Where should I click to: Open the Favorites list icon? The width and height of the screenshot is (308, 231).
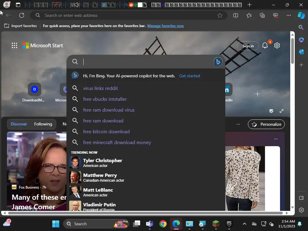click(249, 15)
